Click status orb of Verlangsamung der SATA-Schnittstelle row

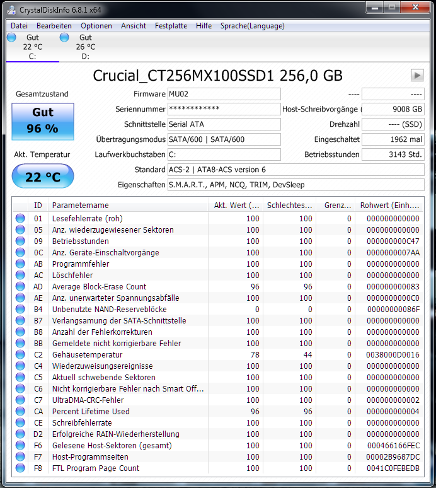(20, 320)
